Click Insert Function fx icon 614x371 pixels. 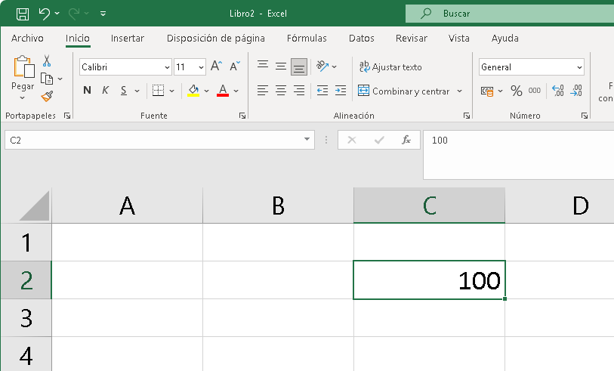406,140
